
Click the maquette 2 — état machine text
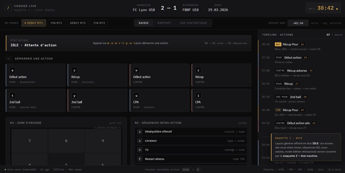pos(300,156)
